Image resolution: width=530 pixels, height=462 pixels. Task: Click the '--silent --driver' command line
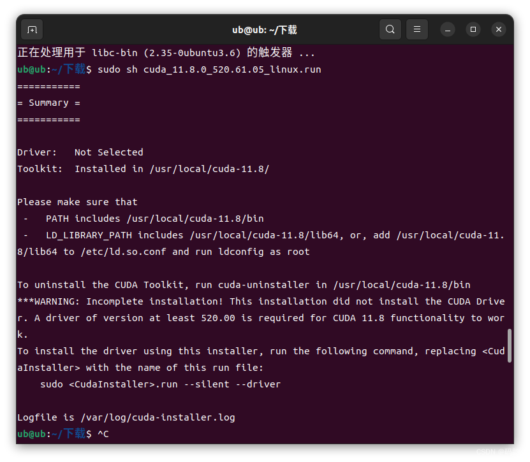[x=160, y=384]
